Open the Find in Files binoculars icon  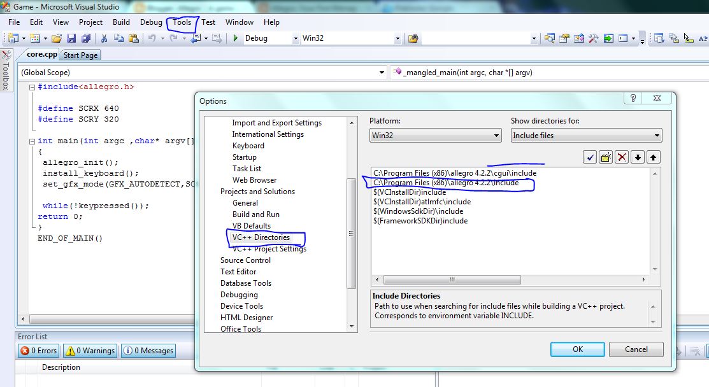point(413,38)
